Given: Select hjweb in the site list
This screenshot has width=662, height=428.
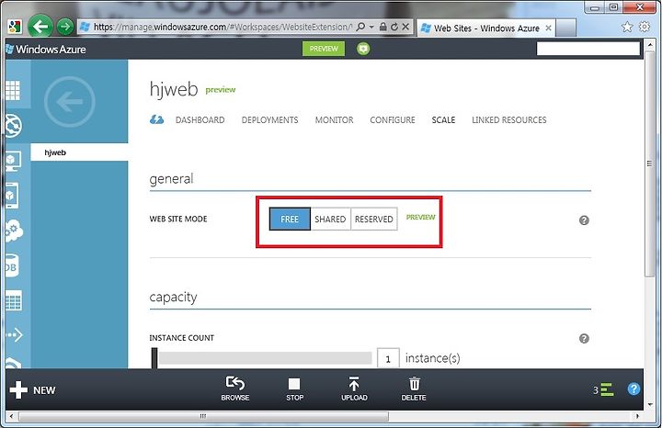Looking at the screenshot, I should point(79,152).
